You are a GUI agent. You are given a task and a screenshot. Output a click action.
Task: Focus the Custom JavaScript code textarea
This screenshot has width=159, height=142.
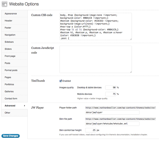pos(95,60)
